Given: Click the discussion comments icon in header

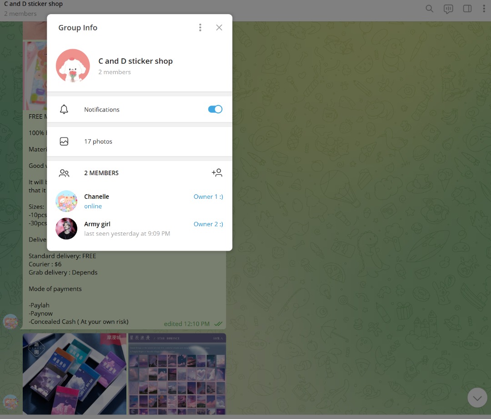Looking at the screenshot, I should pyautogui.click(x=448, y=9).
